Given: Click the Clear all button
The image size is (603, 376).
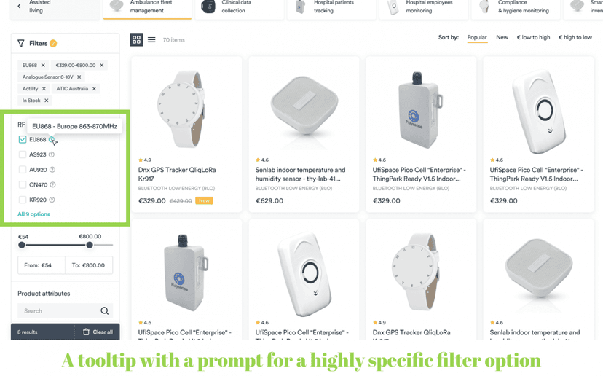Looking at the screenshot, I should [98, 332].
